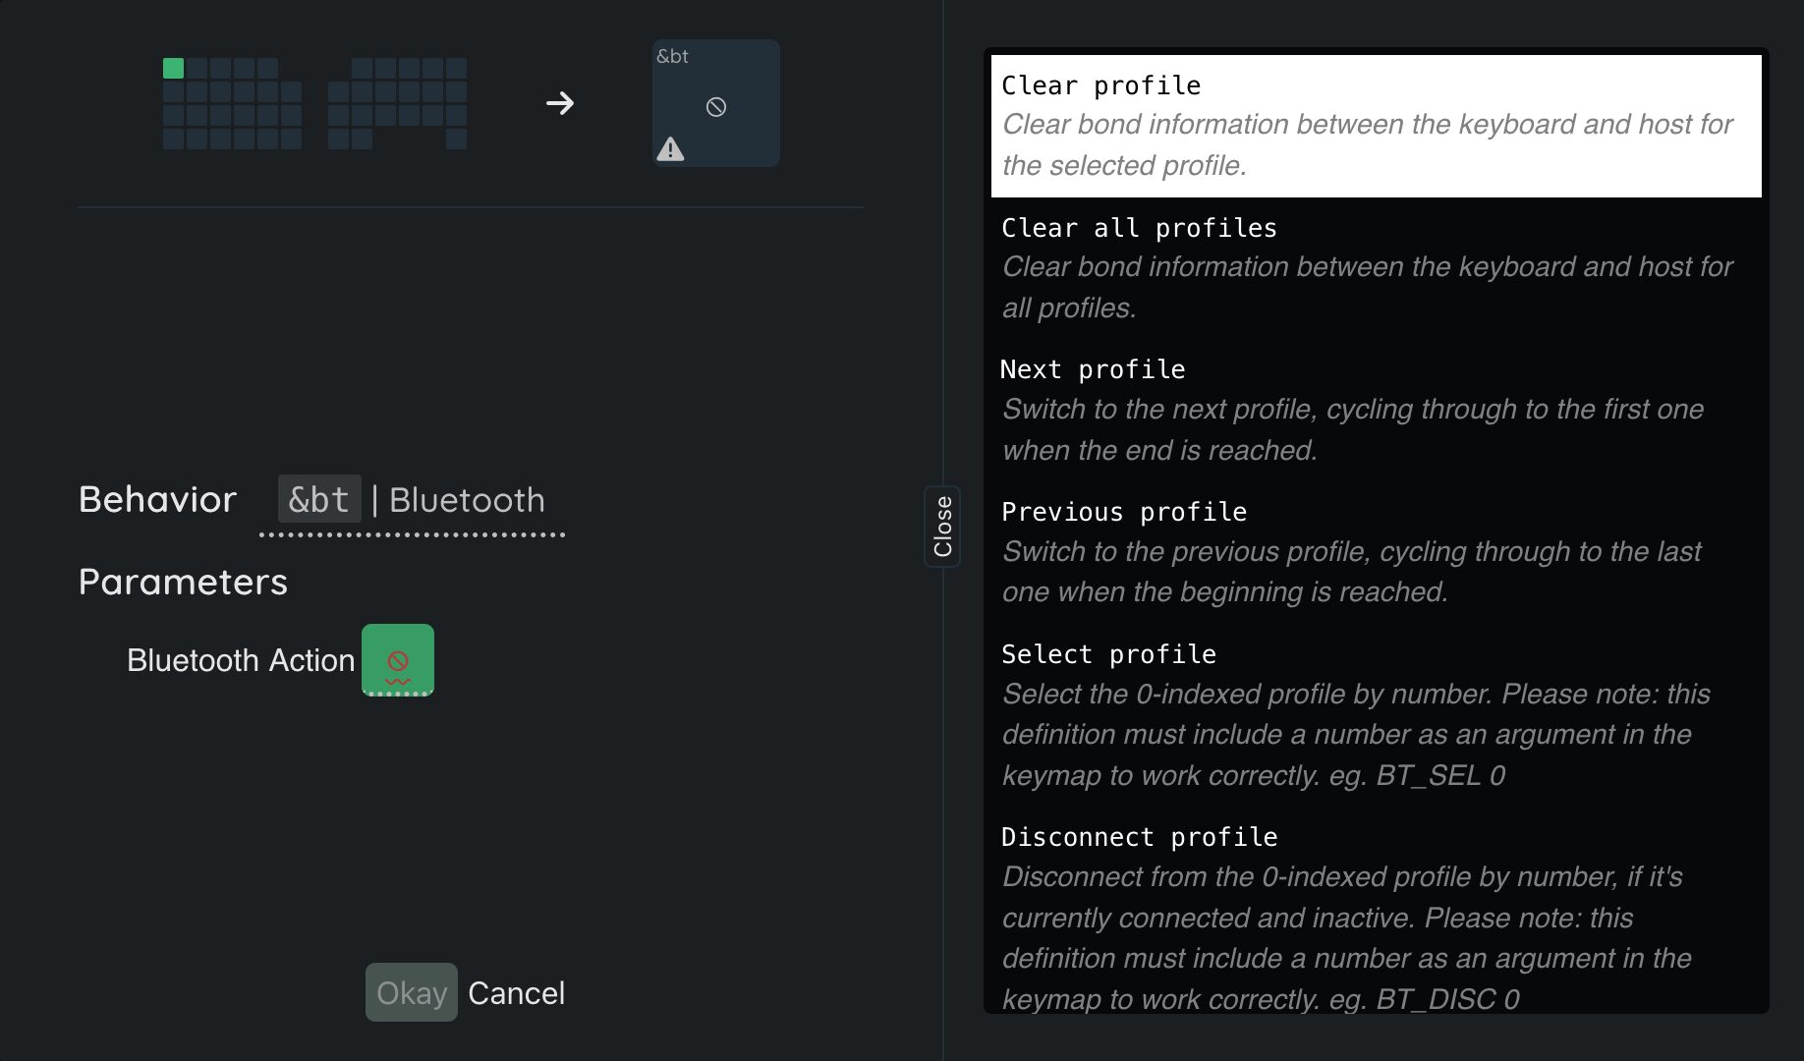Viewport: 1804px width, 1061px height.
Task: Click the bottom-left key of the left keyboard half
Action: point(174,139)
